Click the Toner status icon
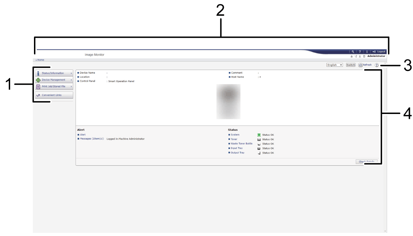 point(259,139)
